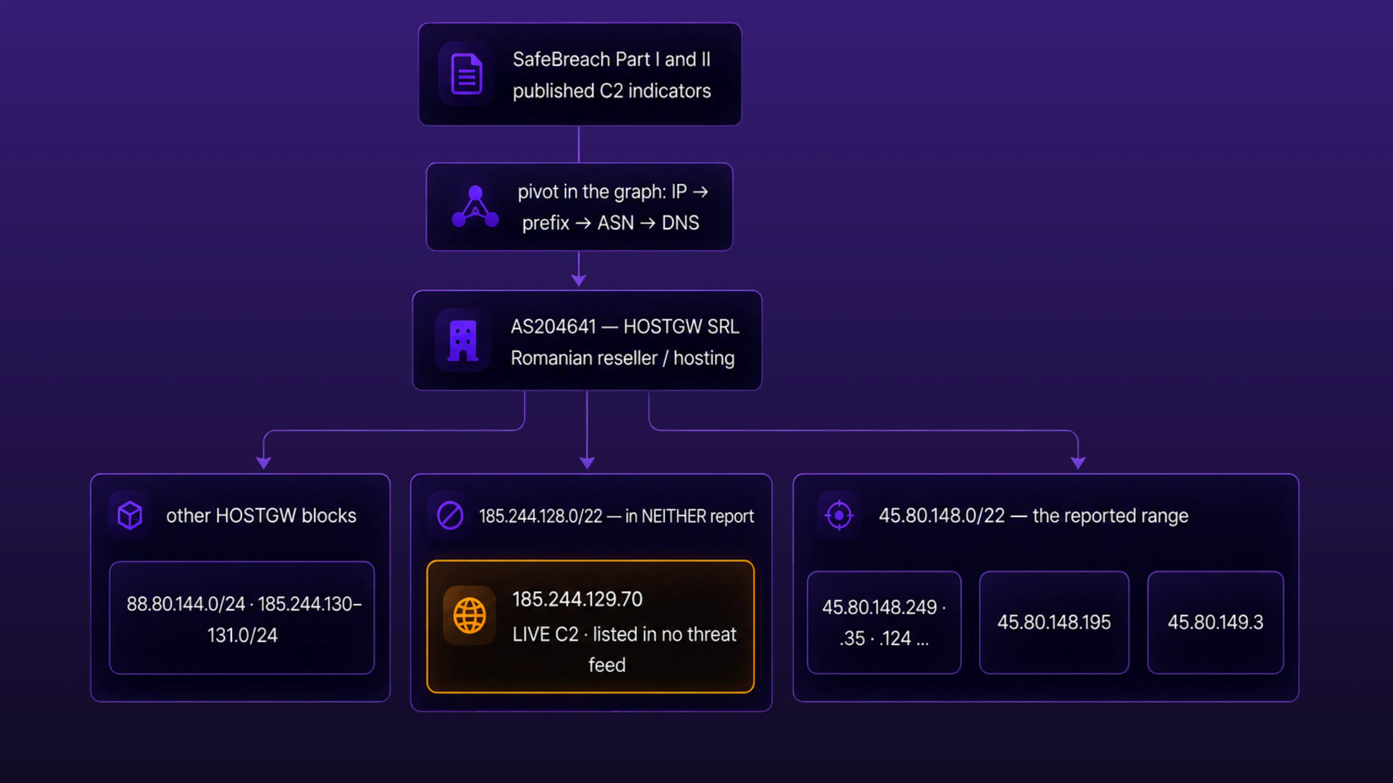Click 'LIVE C2 · listed in no threat feed' text

tap(624, 649)
